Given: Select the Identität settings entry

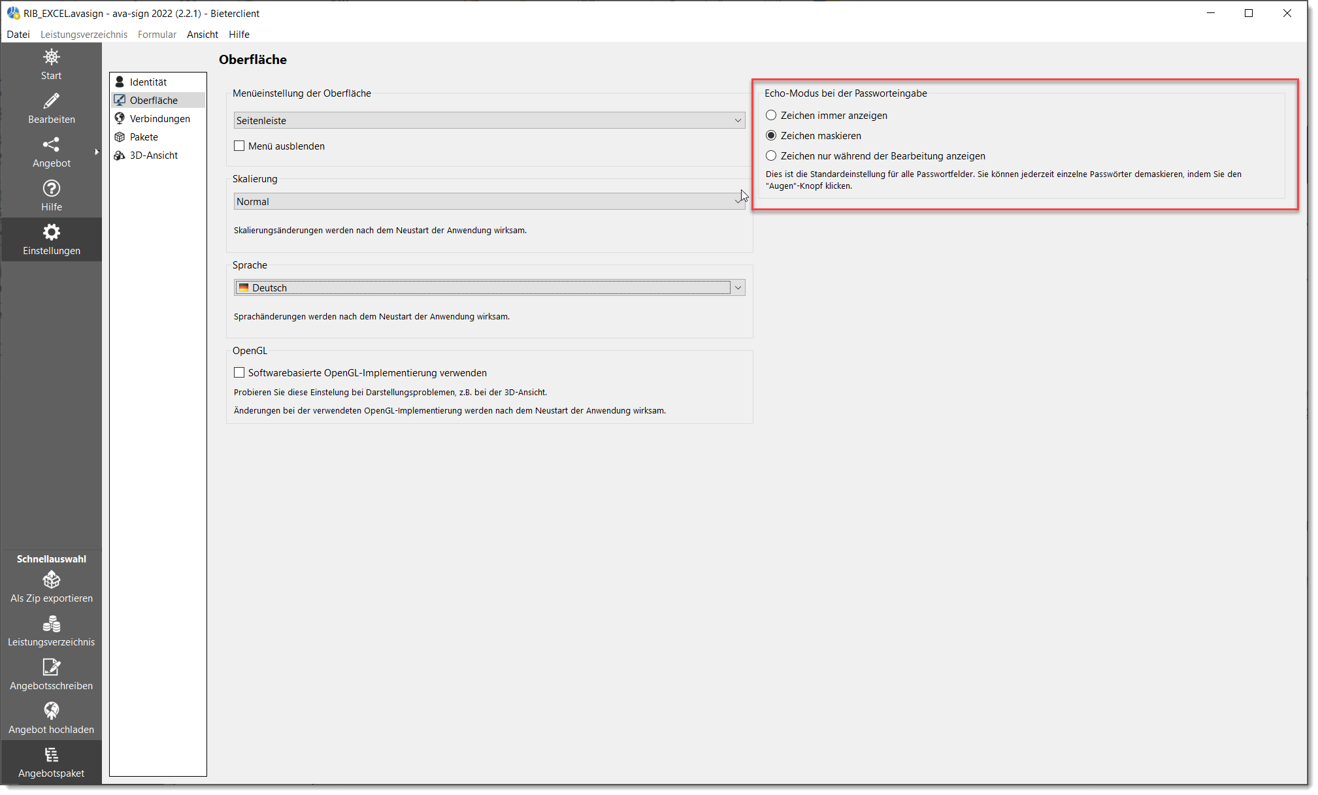Looking at the screenshot, I should click(157, 82).
